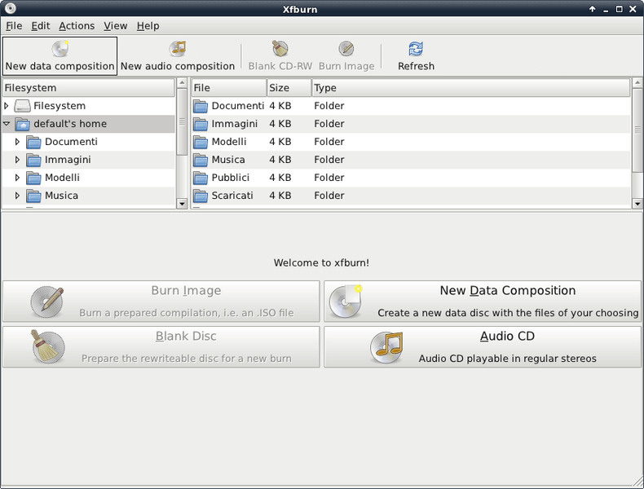
Task: Expand the Immagini folder in the tree
Action: [x=17, y=160]
